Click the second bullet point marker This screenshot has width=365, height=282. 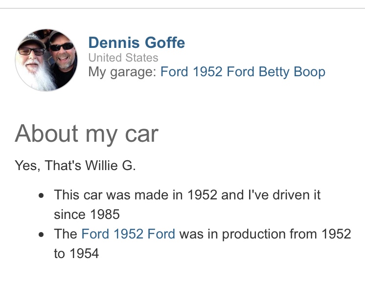point(43,234)
